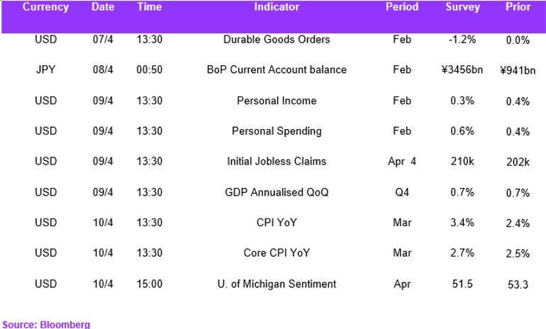Select the 210k survey value
546x329 pixels.
462,161
